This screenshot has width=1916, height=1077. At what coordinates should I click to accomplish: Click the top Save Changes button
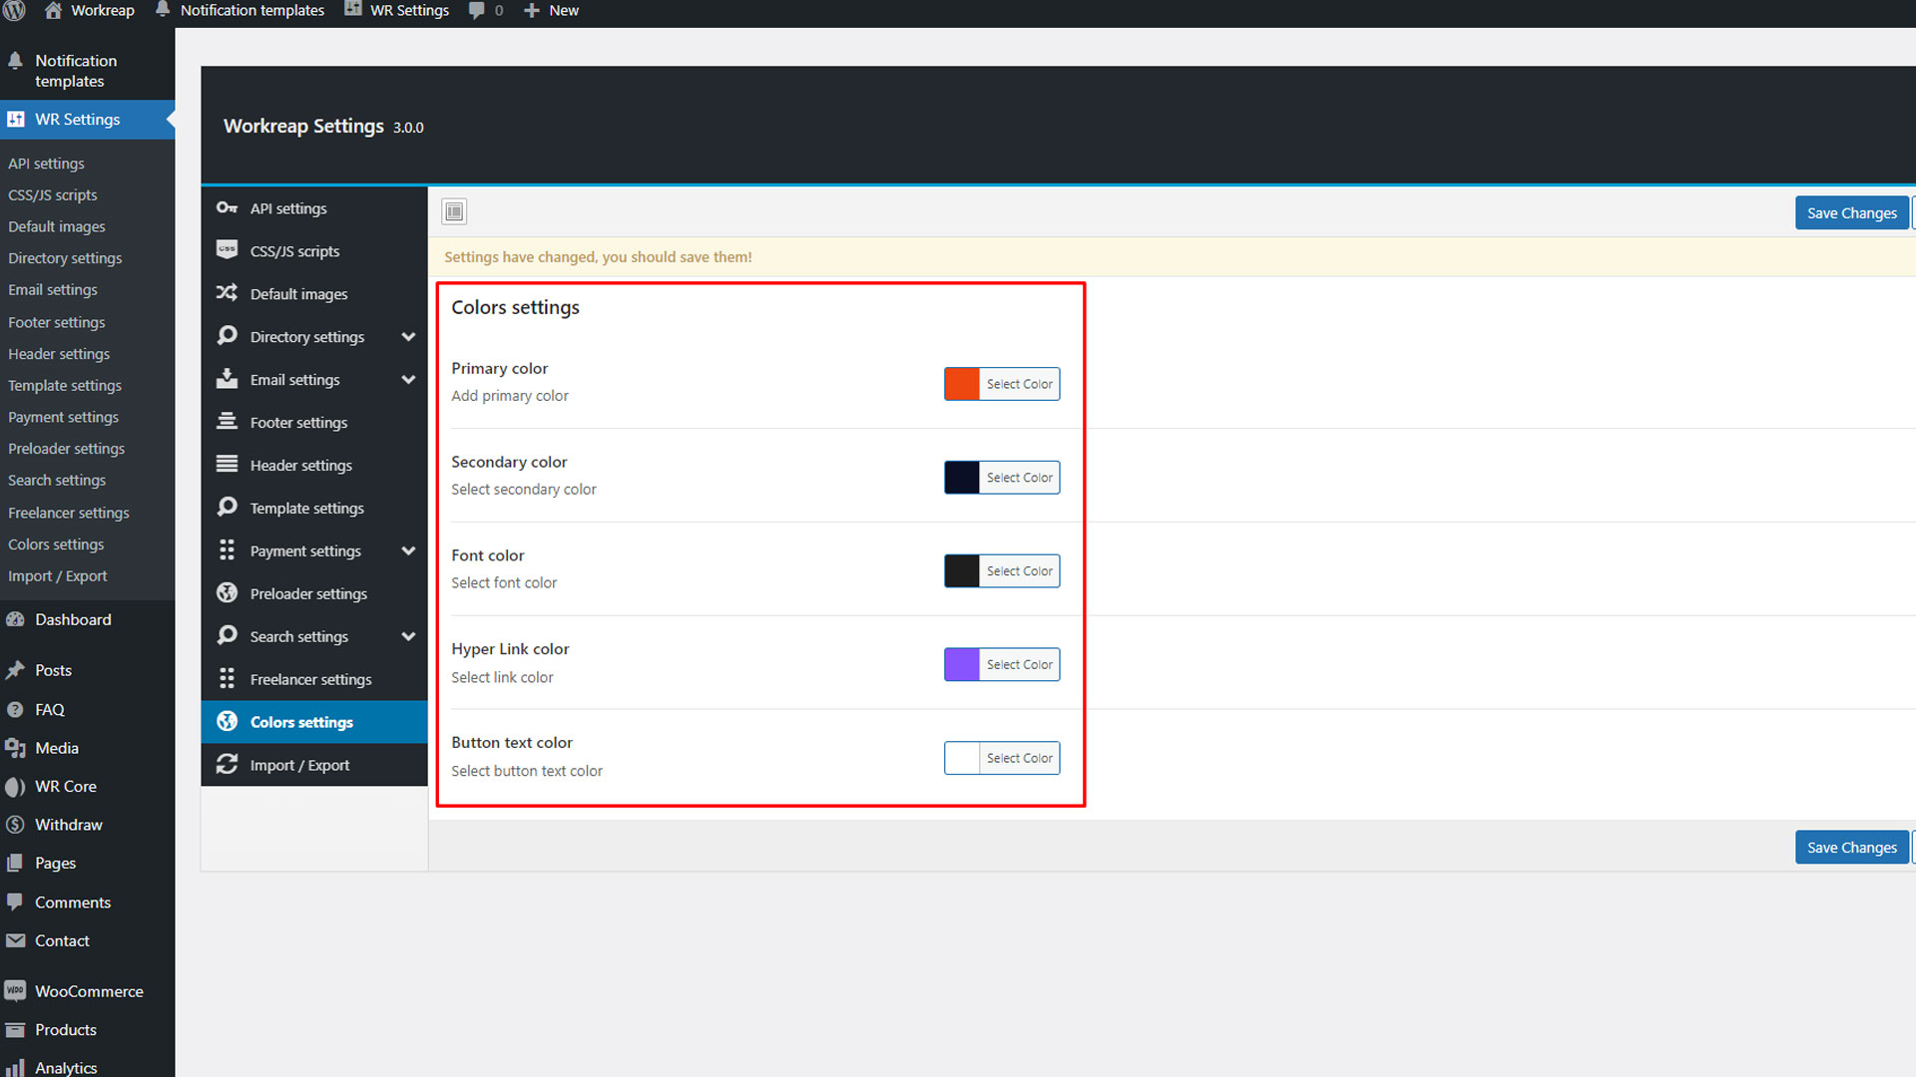(1851, 212)
